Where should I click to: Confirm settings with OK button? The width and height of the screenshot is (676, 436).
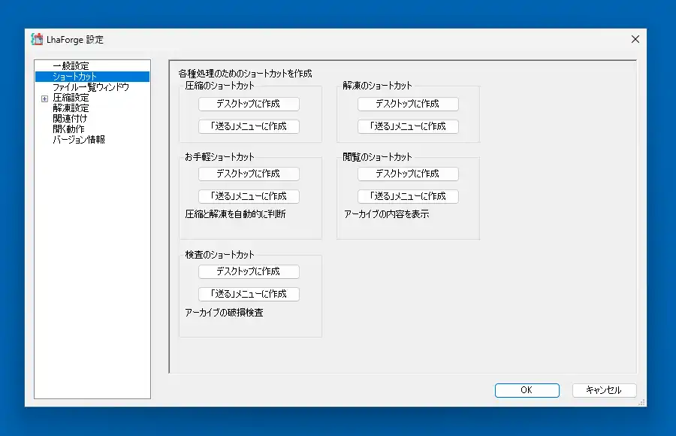click(x=527, y=390)
